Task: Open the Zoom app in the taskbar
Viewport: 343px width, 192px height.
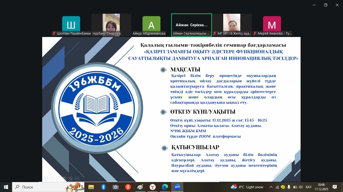Action: 177,187
